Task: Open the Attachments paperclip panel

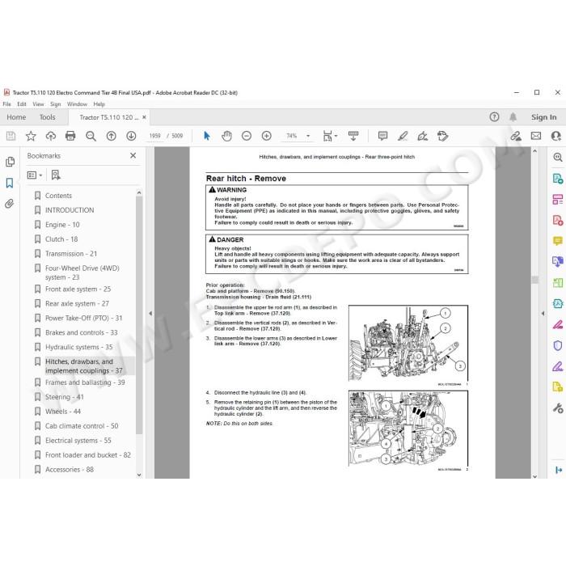Action: tap(10, 204)
